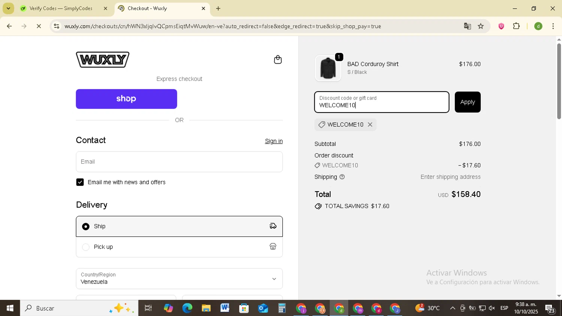Click the Buscar taskbar search box
Screen dimensions: 562x316
coord(79,308)
